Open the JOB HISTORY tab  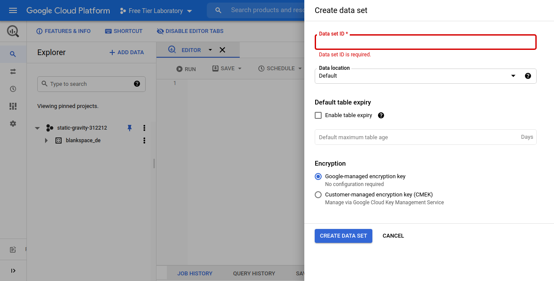[x=195, y=274]
